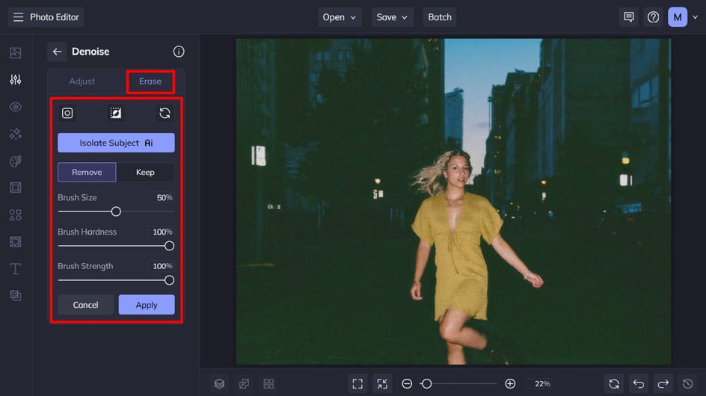Click the back arrow beside Denoise
This screenshot has height=396, width=706.
pyautogui.click(x=57, y=52)
